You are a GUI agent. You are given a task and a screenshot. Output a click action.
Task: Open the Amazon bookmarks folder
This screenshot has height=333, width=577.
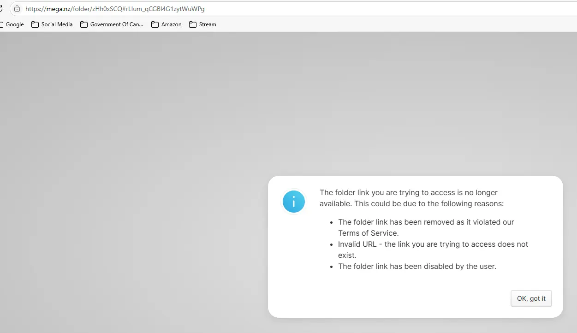pyautogui.click(x=167, y=24)
